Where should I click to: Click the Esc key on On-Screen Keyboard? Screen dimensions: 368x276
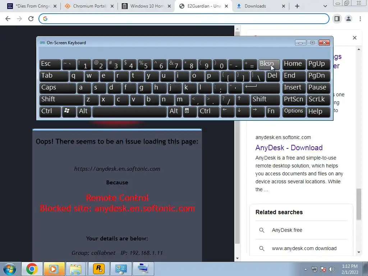tap(50, 64)
